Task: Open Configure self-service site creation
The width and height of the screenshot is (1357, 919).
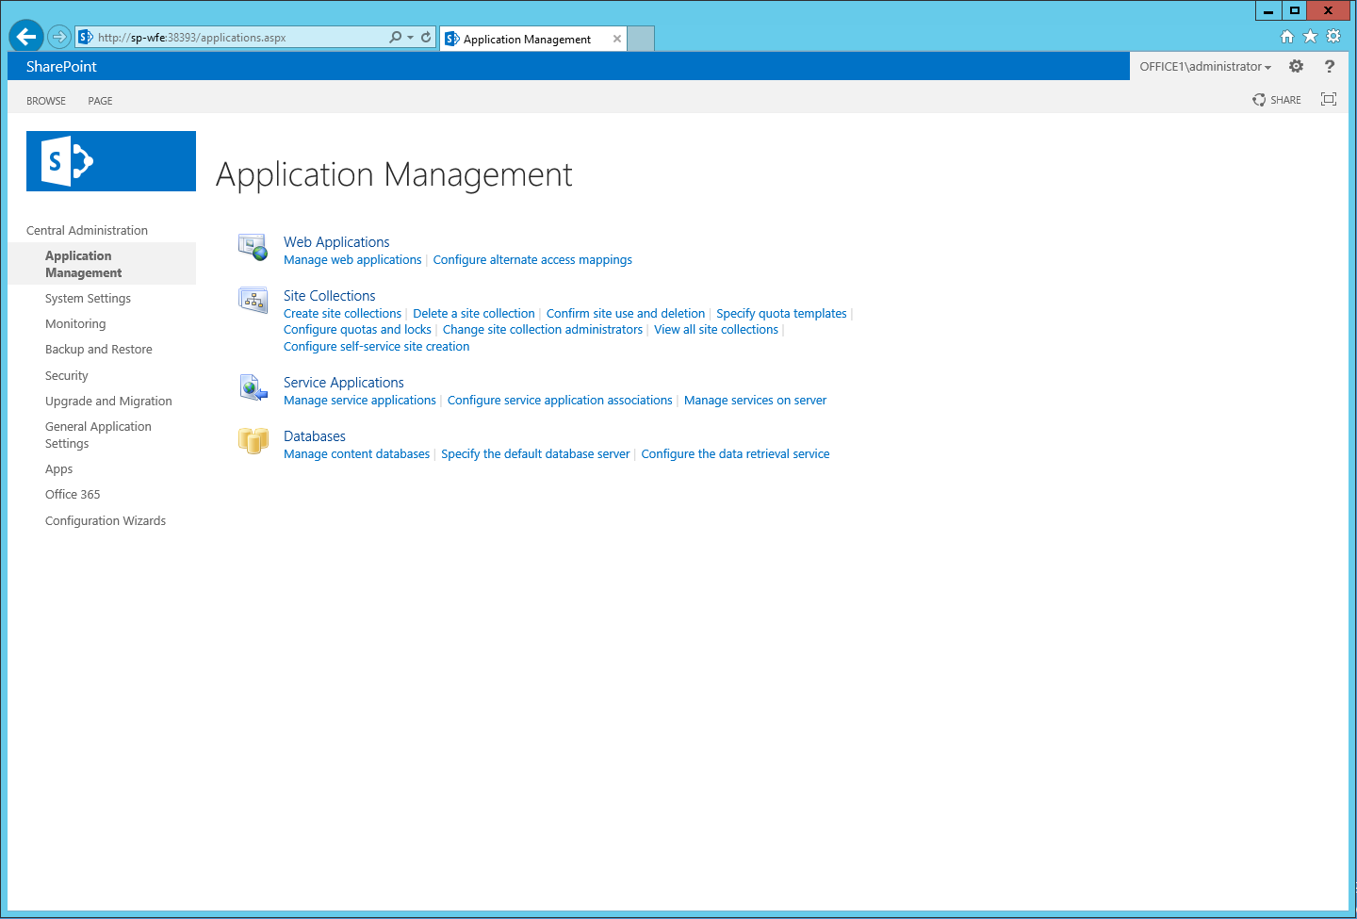Action: click(x=376, y=347)
